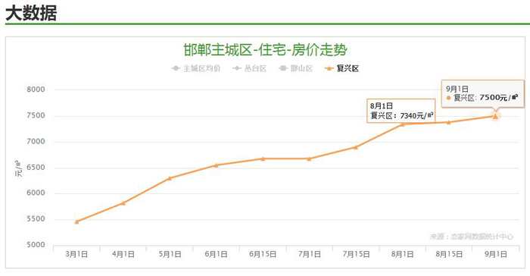Click the 大数据 section heading
Image resolution: width=530 pixels, height=276 pixels.
click(31, 13)
